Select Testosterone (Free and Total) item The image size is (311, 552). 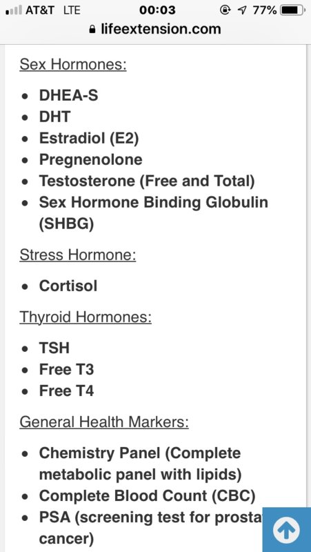[147, 181]
